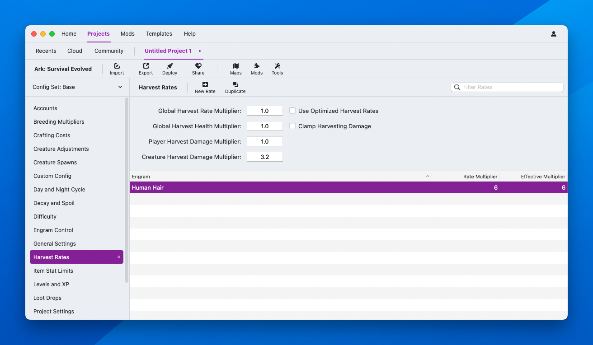
Task: Switch to the Projects tab
Action: point(99,34)
